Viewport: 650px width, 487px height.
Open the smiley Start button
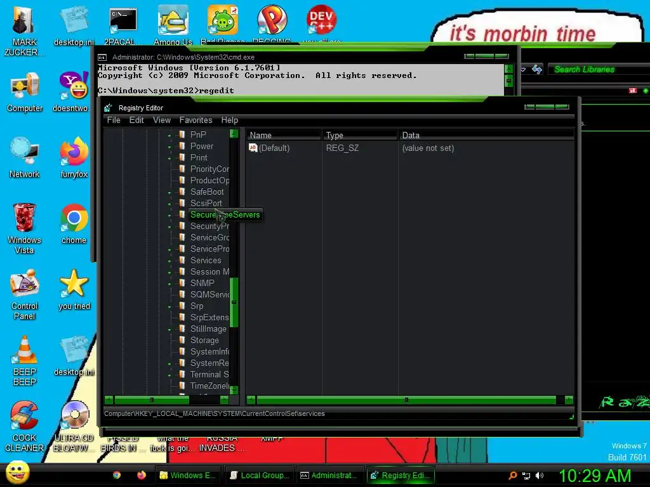pos(17,472)
